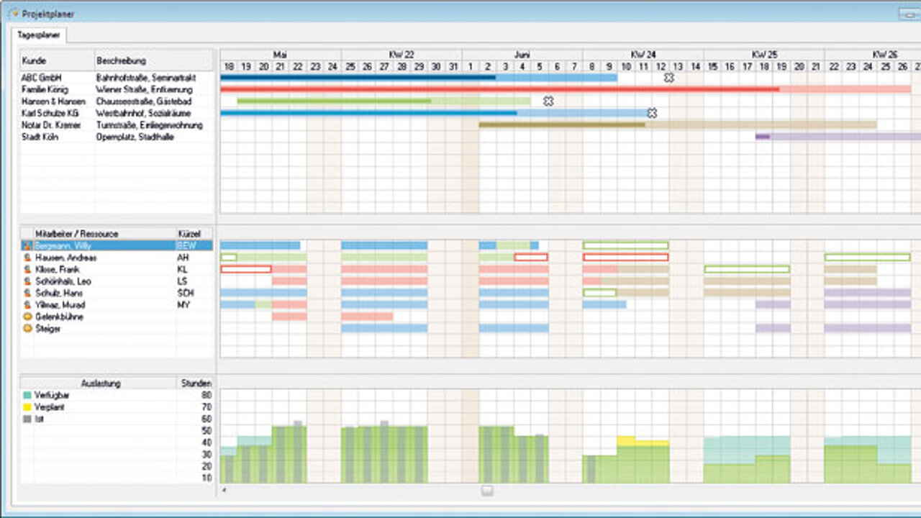Select the Ist legend color swatch

(x=27, y=418)
